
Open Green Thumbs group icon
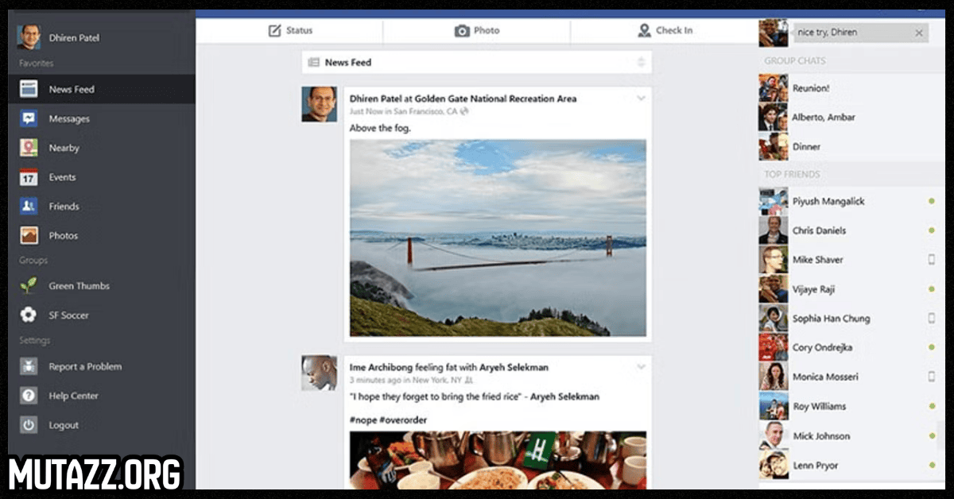(29, 286)
